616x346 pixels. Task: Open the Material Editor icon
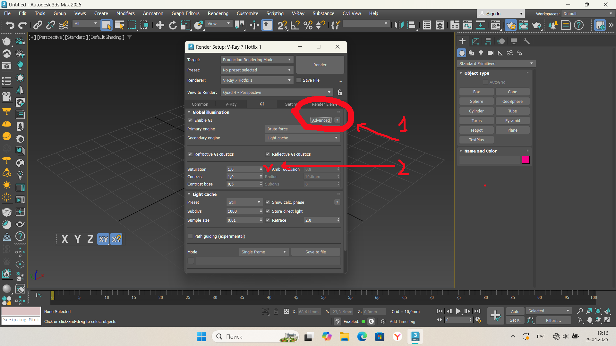[495, 25]
